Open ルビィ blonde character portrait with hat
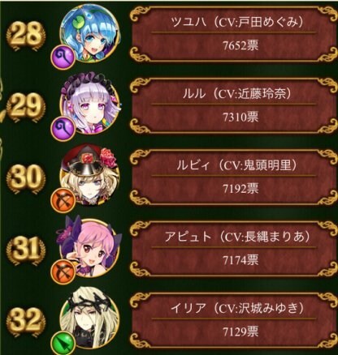This screenshot has height=355, width=338. (89, 176)
